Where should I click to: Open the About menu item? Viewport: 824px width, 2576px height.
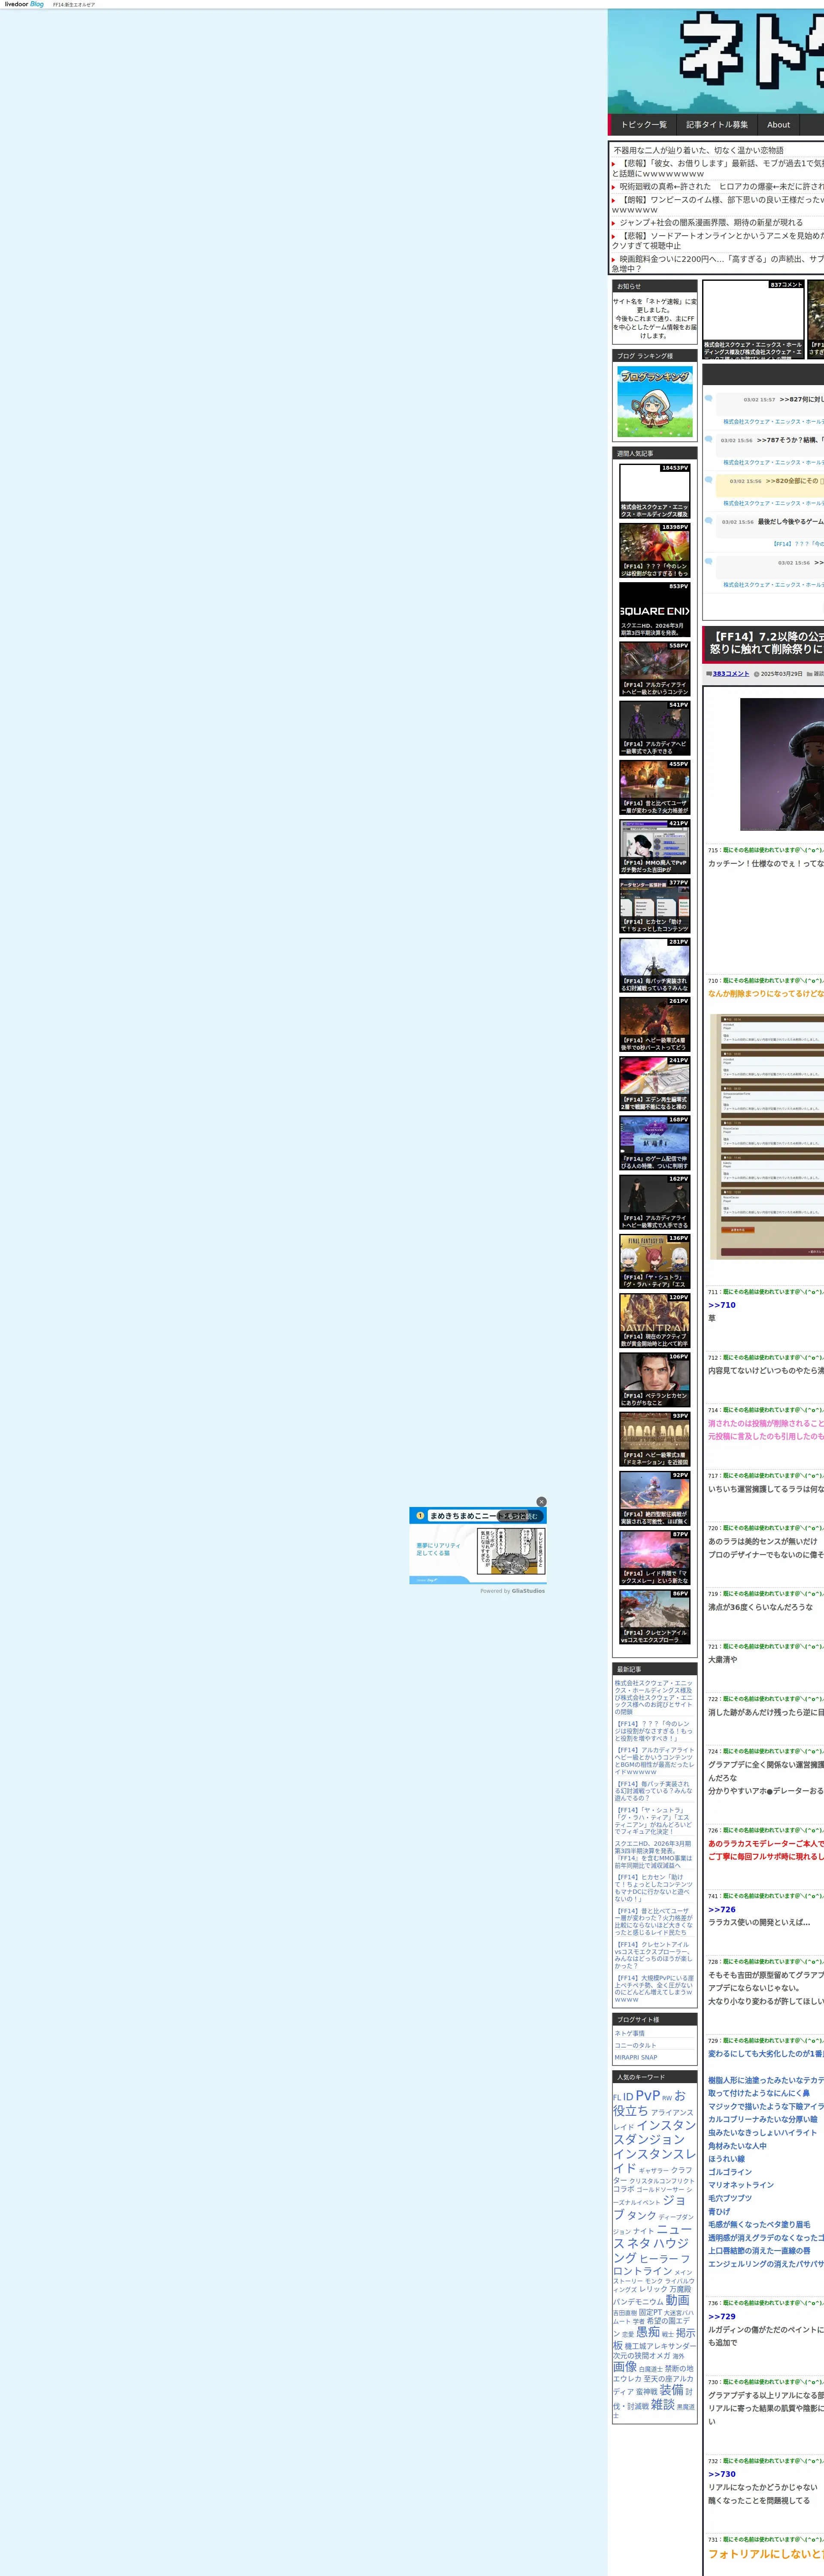point(778,125)
